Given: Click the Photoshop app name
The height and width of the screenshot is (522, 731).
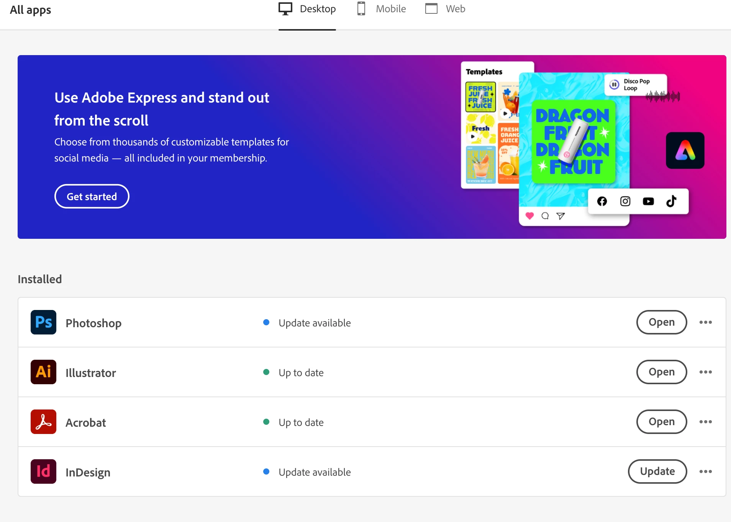Looking at the screenshot, I should 93,323.
